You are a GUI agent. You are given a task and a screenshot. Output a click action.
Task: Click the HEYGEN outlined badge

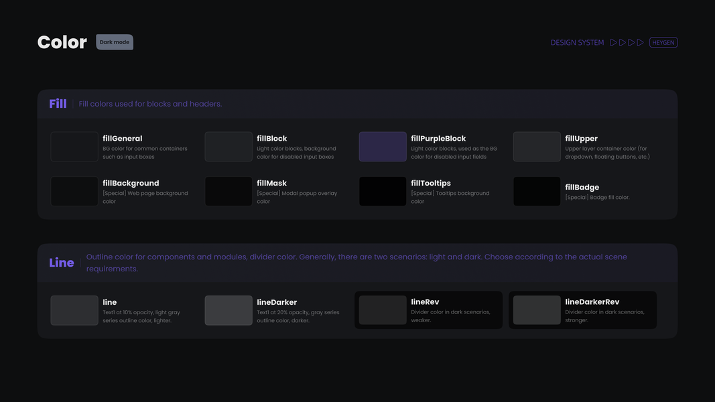[663, 42]
